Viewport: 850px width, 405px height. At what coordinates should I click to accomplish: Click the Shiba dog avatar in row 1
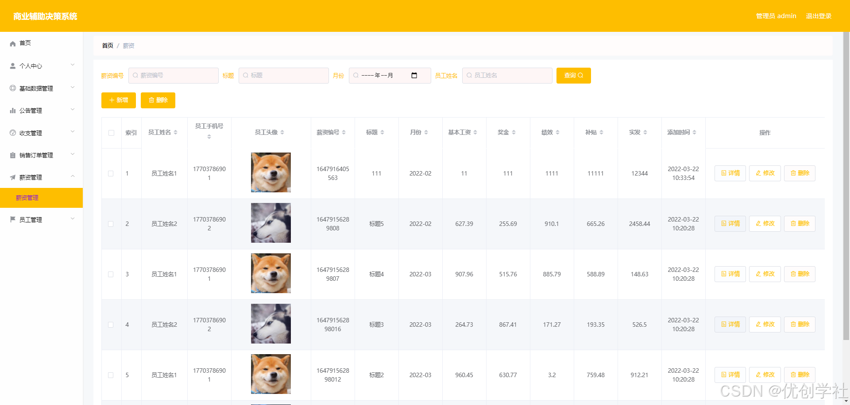tap(271, 172)
